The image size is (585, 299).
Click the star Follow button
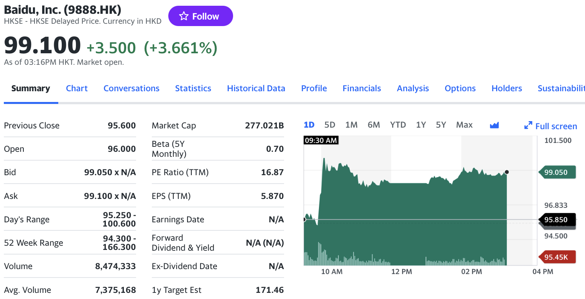(200, 16)
